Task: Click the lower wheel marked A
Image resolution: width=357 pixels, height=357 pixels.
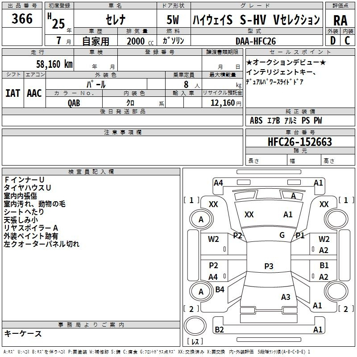Action: 201,292
